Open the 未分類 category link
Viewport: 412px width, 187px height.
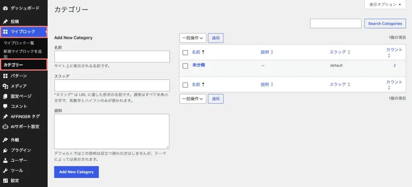tap(199, 65)
